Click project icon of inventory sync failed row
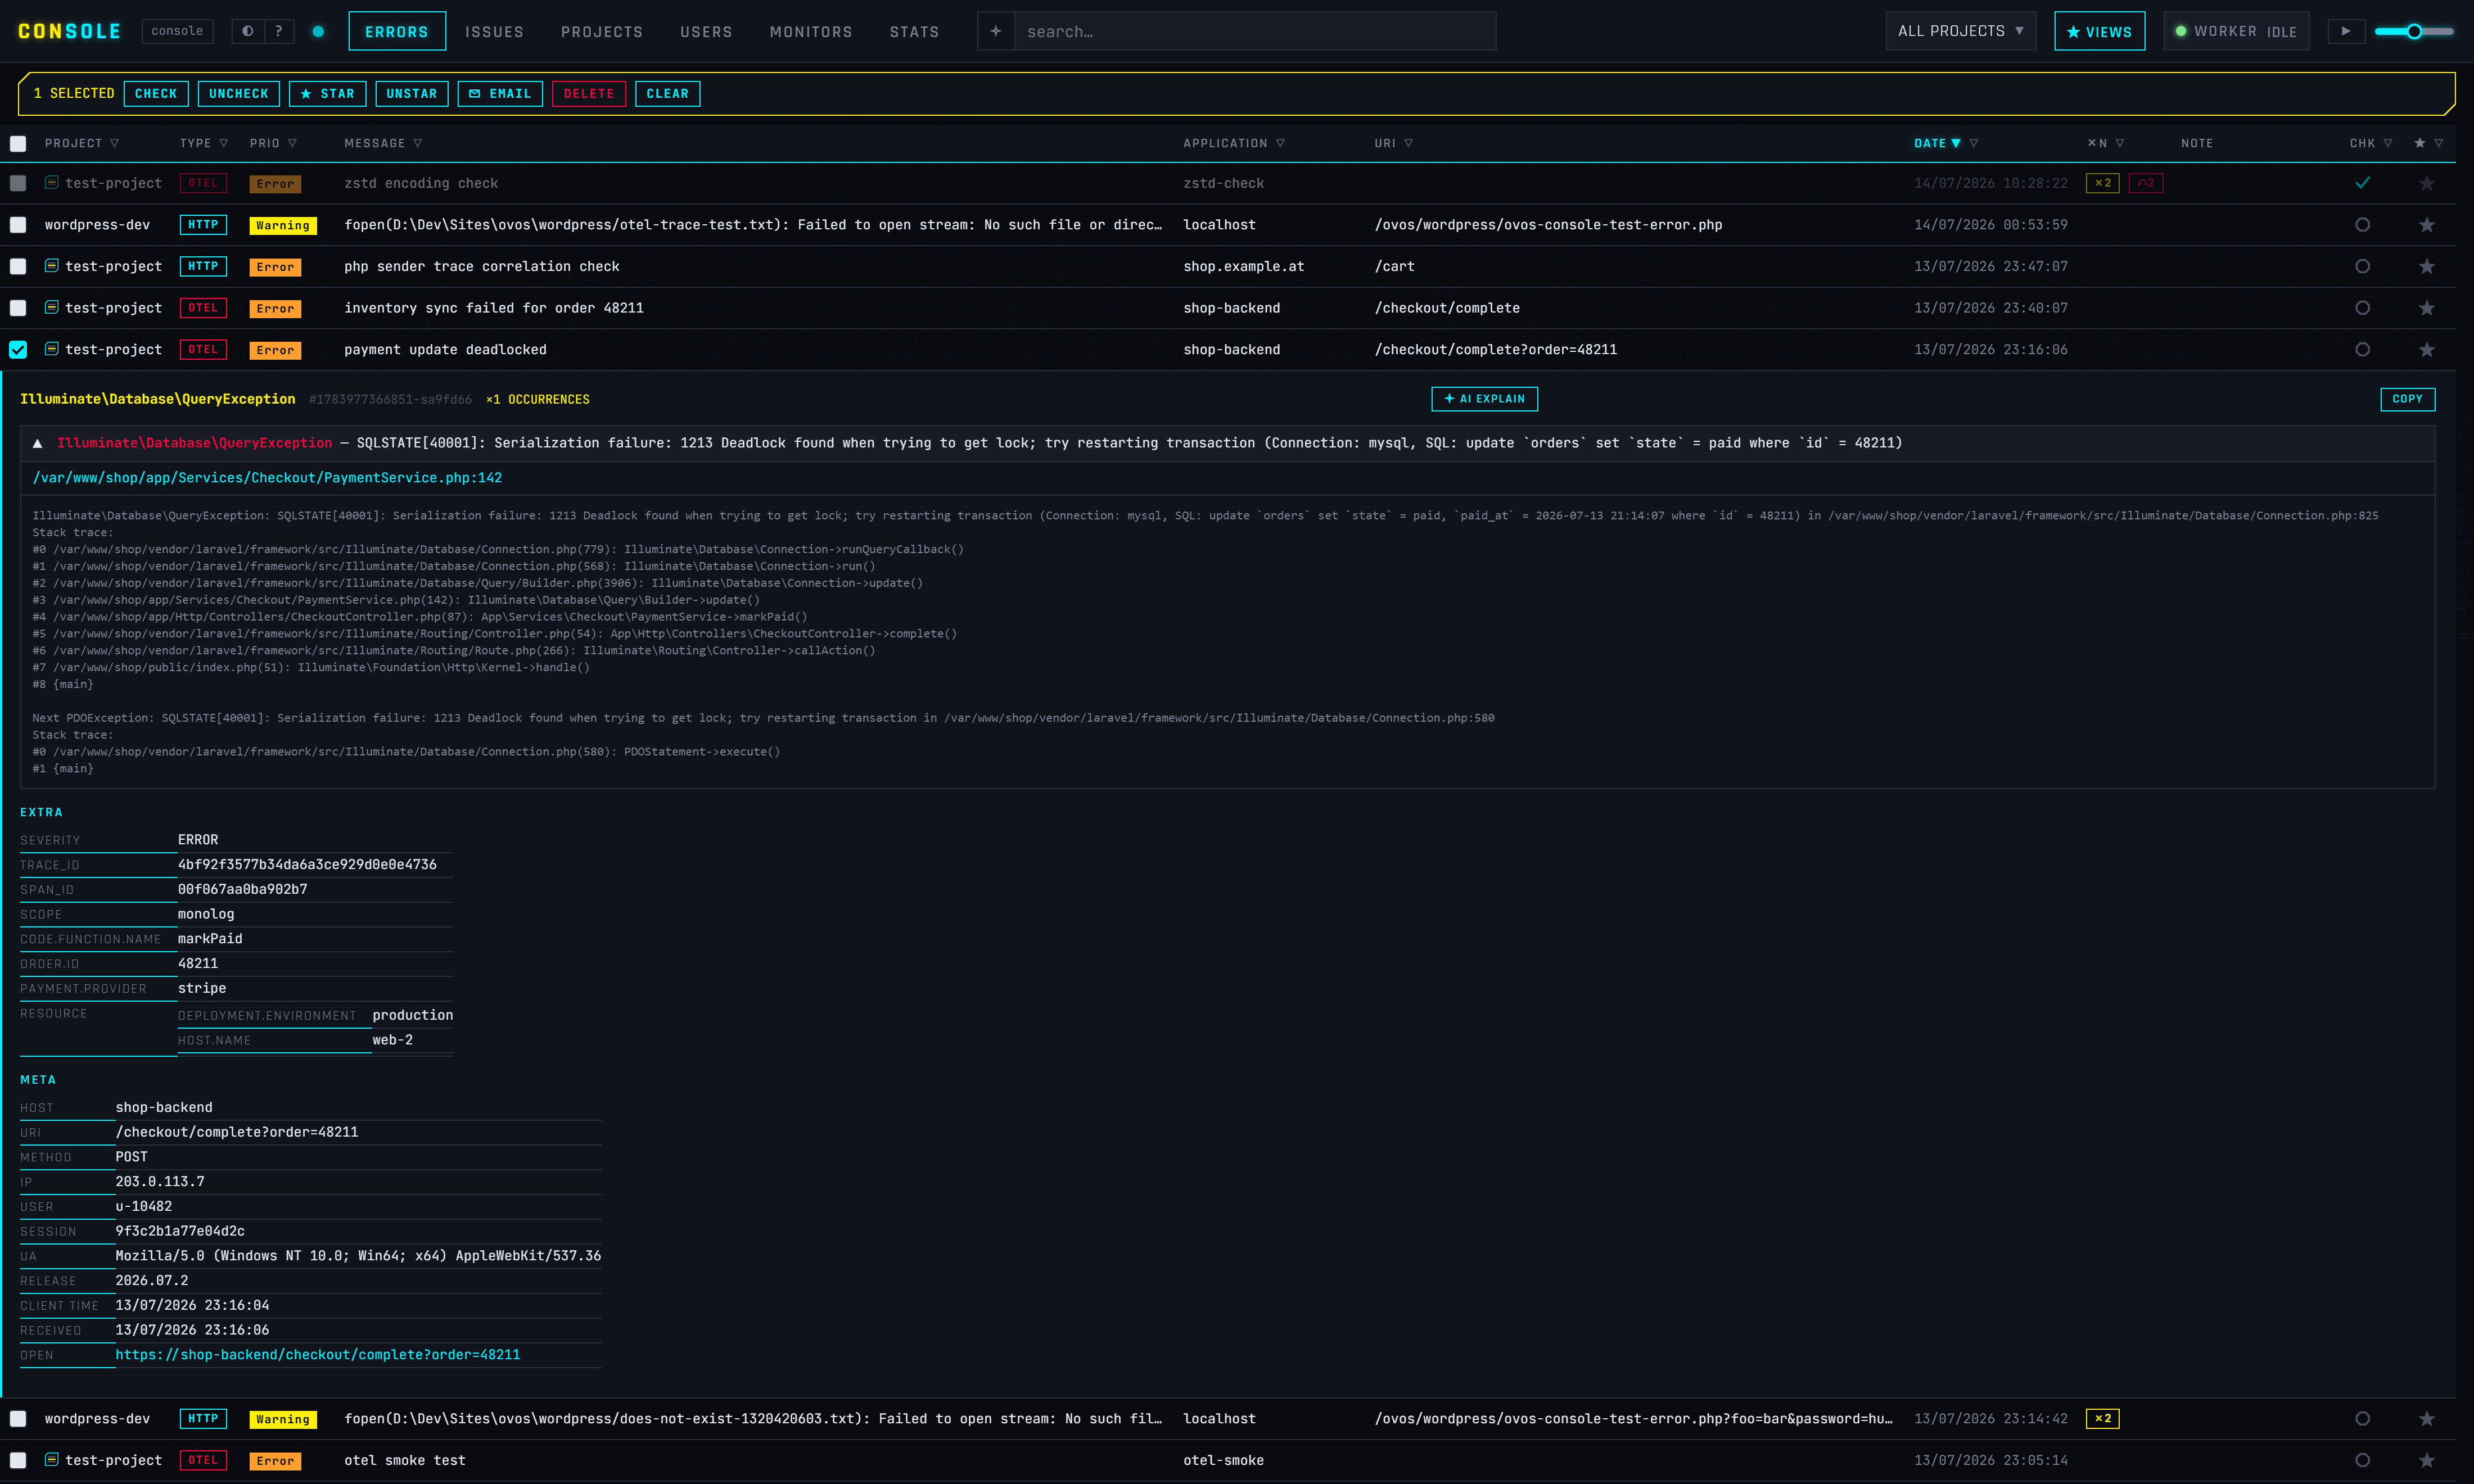 coord(51,308)
